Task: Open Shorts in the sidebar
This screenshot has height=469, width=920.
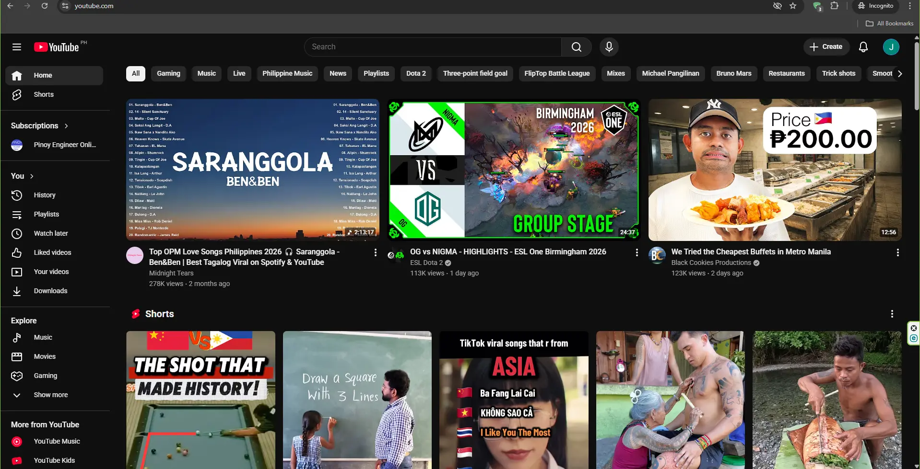Action: [x=54, y=94]
